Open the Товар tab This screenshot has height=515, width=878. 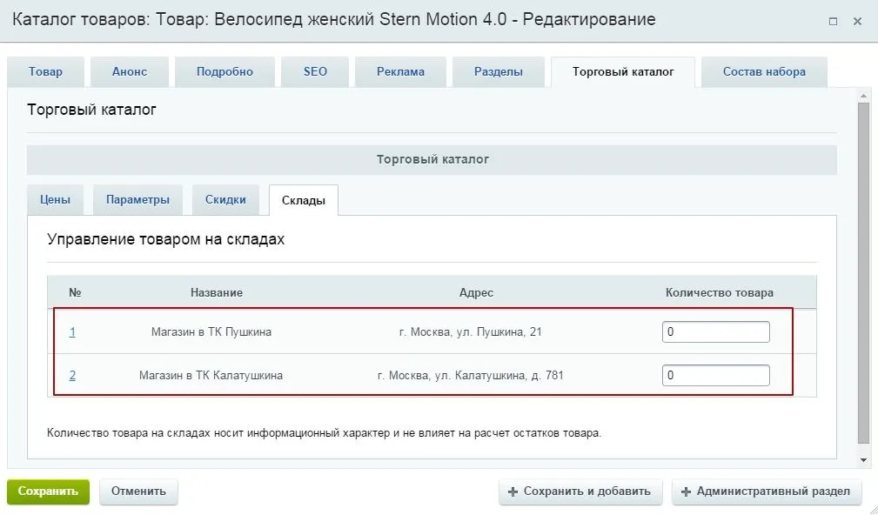pos(46,72)
